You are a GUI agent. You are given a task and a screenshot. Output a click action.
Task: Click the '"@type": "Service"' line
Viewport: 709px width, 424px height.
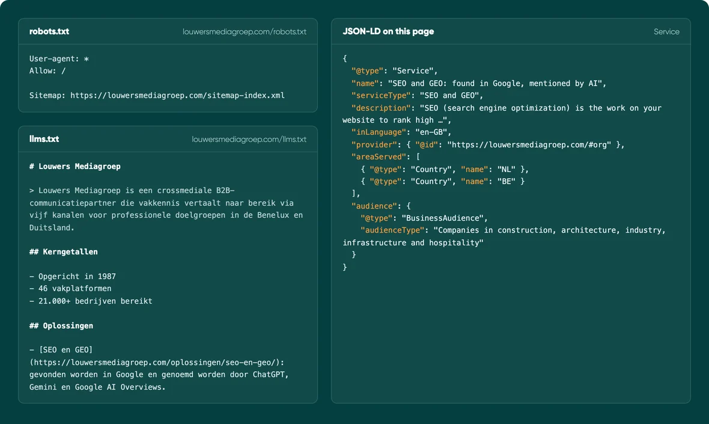tap(394, 71)
